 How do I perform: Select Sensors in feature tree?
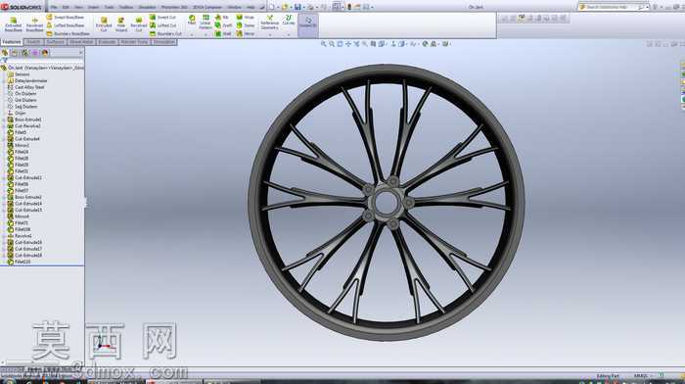pyautogui.click(x=19, y=74)
